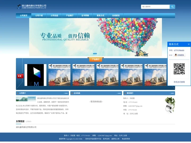191x143 pixels.
Task: Go to 公司动态 nav tab
Action: click(54, 16)
